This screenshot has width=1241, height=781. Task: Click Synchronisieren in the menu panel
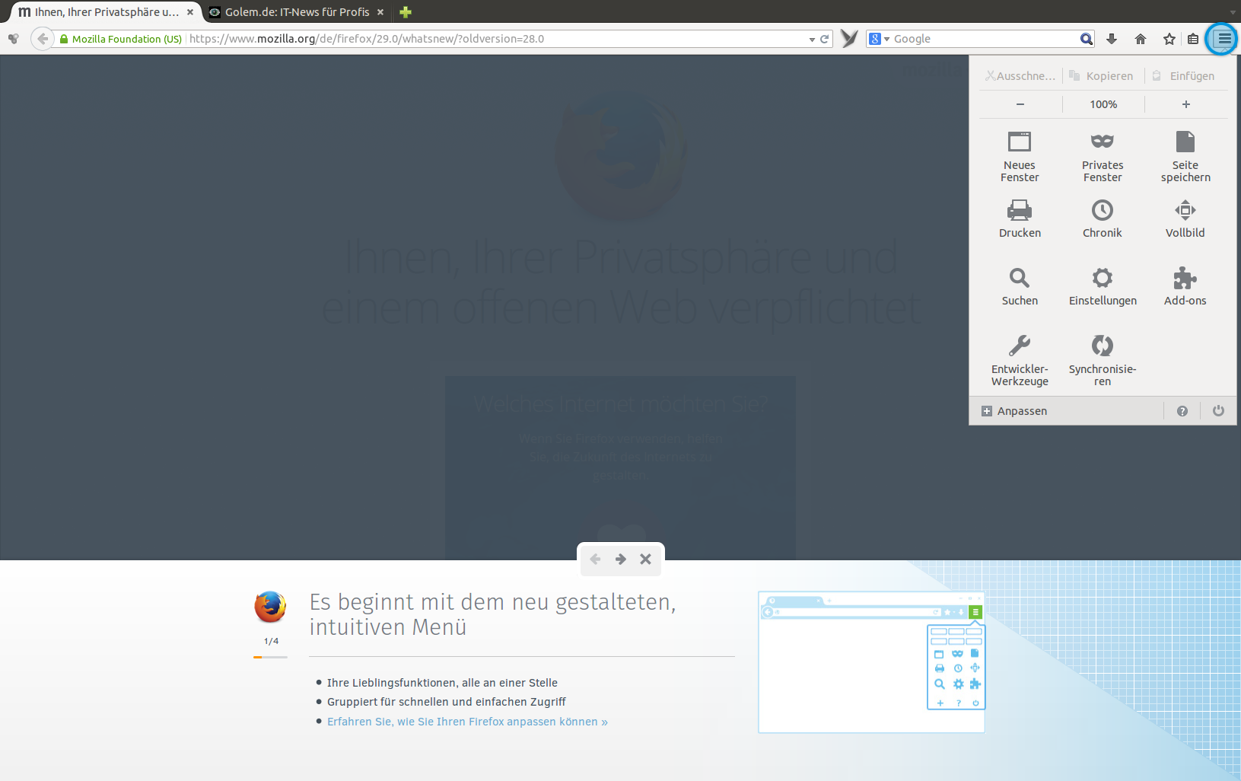click(x=1103, y=360)
